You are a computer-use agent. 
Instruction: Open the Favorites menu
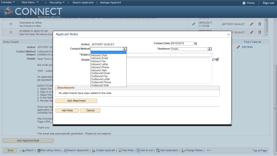8,3
